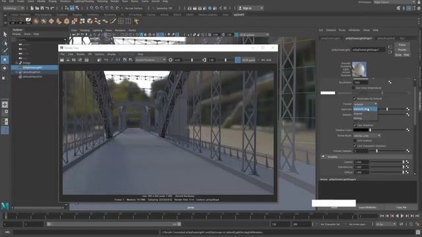
Task: Enable Use Color Temperature checkbox
Action: pyautogui.click(x=353, y=88)
